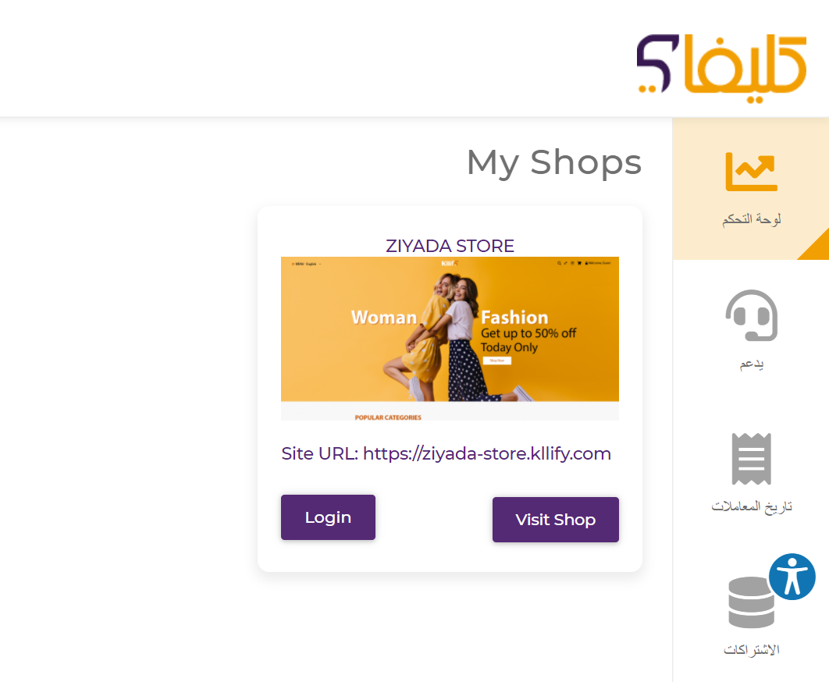Screen dimensions: 829x682
Task: Click the cart icon in shop preview
Action: coord(579,263)
